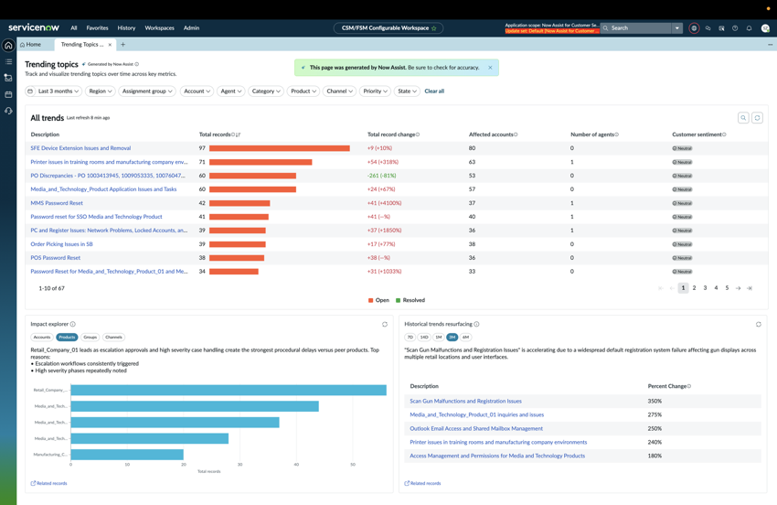The image size is (777, 505).
Task: Open the Favorites menu
Action: click(97, 28)
